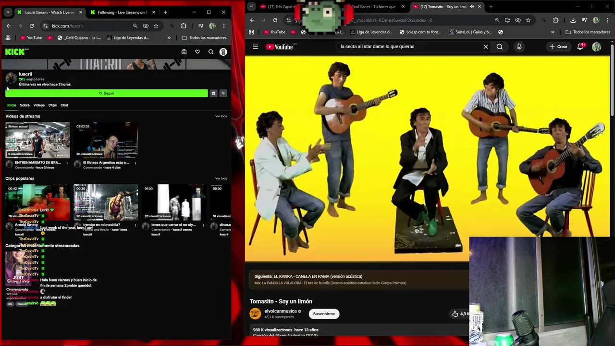Screen dimensions: 615x346
Task: Open Lolesp.com tu foro bookmark
Action: pyautogui.click(x=420, y=32)
